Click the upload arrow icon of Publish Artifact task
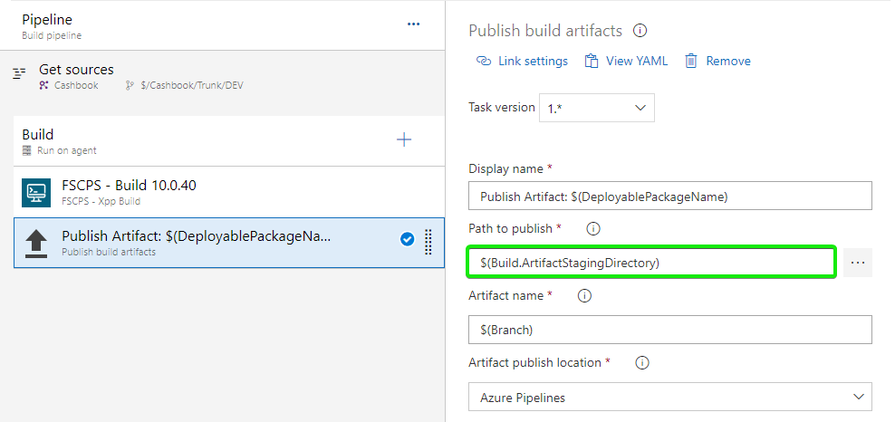 (37, 243)
